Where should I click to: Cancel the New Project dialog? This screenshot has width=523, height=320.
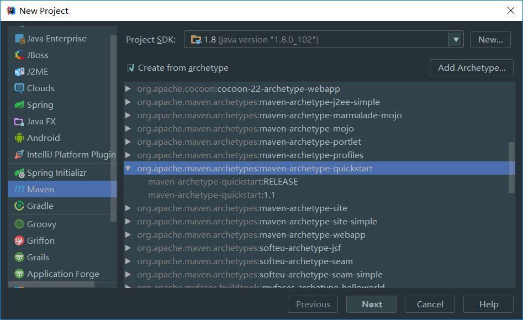click(x=430, y=305)
